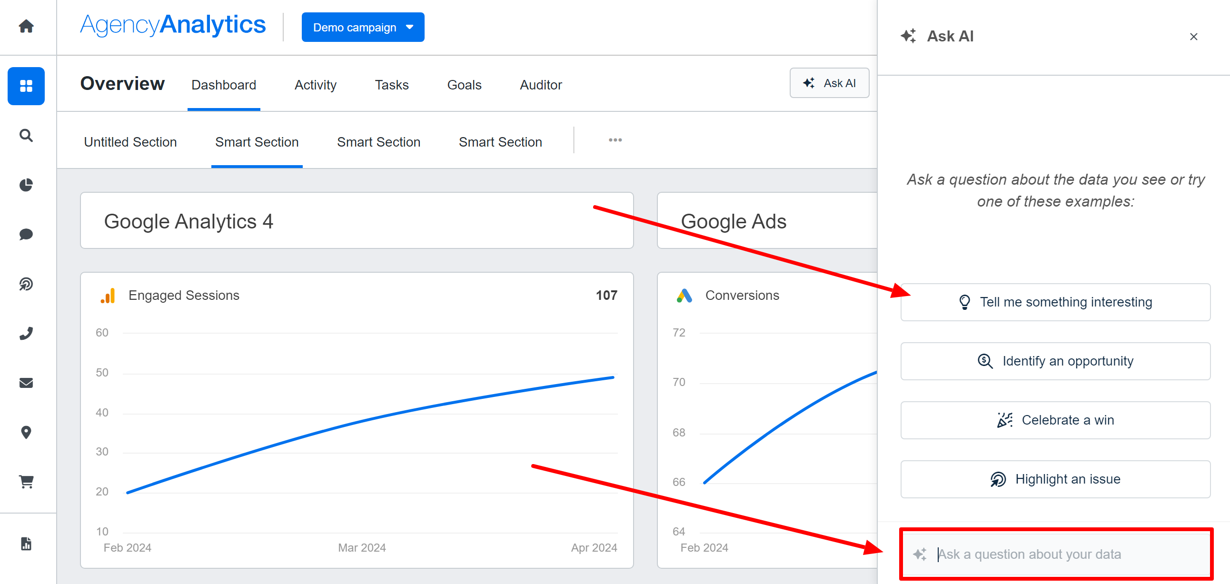Open the phone call tracking icon
1230x584 pixels.
point(26,333)
